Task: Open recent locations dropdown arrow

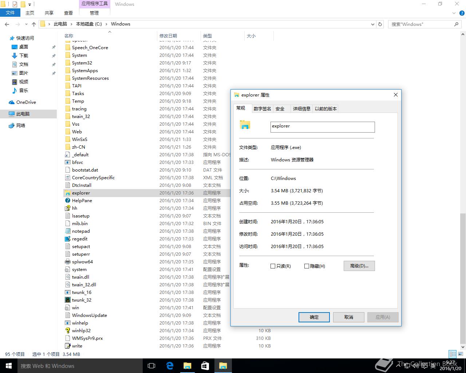Action: click(26, 24)
